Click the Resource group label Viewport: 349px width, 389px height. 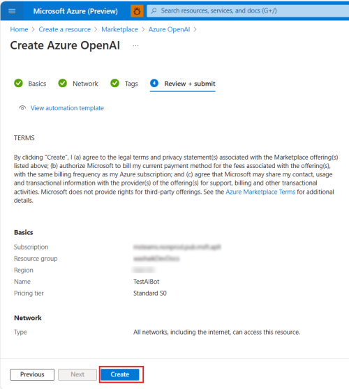coord(36,259)
